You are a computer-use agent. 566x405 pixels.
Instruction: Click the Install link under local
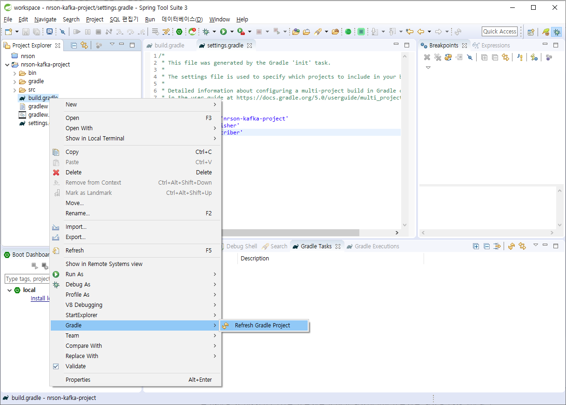[40, 299]
